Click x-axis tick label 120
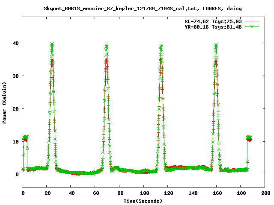 tap(169, 193)
